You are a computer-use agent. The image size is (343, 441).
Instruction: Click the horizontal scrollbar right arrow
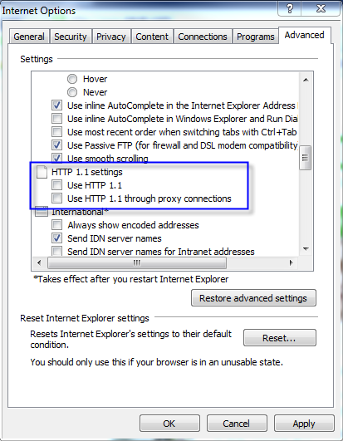[x=292, y=262]
